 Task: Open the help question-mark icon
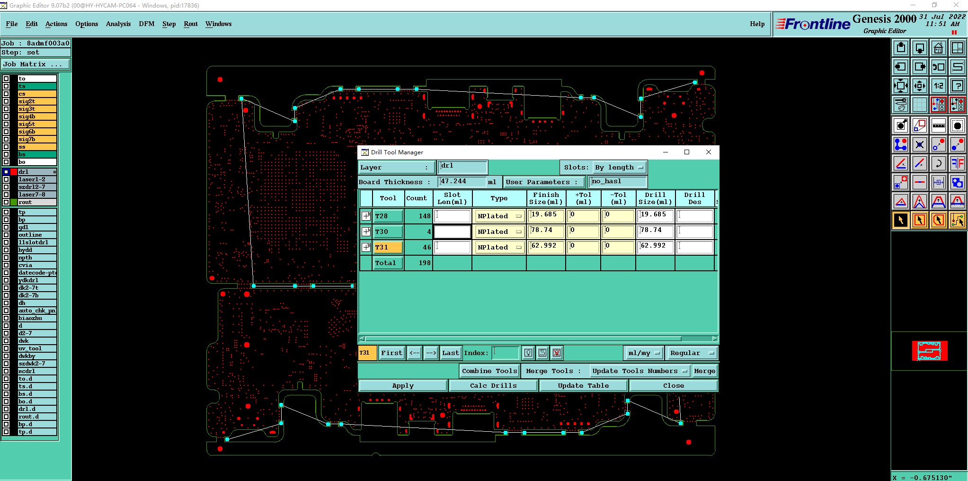[957, 86]
